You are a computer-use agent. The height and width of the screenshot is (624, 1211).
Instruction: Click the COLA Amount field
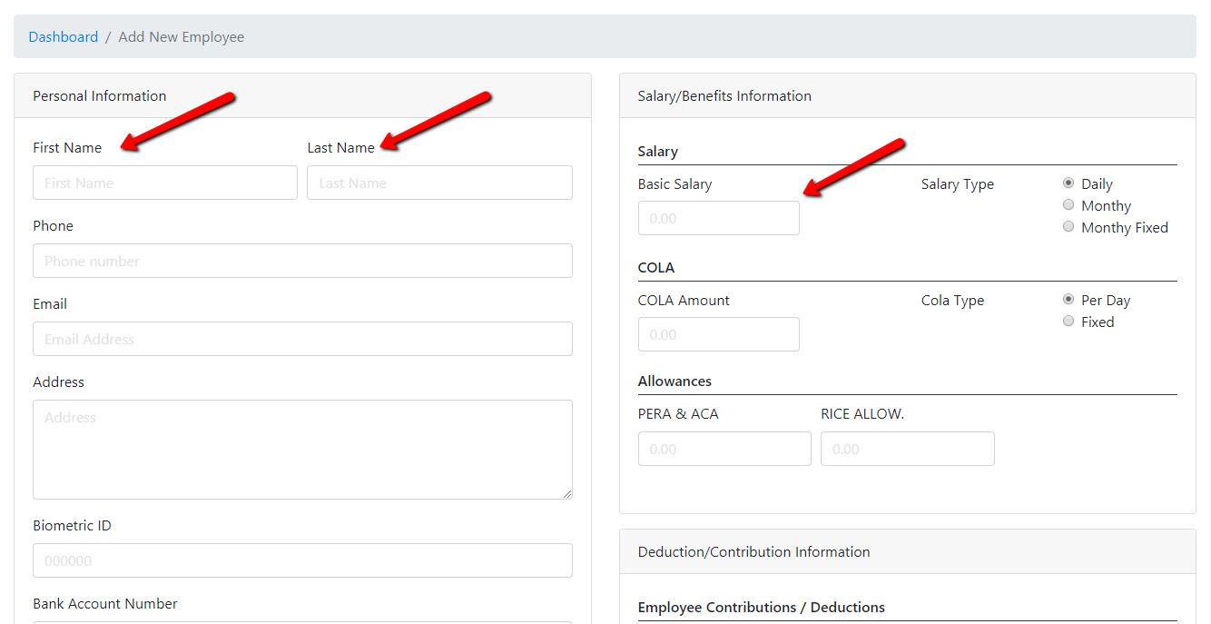point(719,334)
